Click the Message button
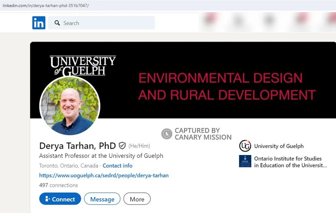Image resolution: width=336 pixels, height=213 pixels. coord(102,199)
